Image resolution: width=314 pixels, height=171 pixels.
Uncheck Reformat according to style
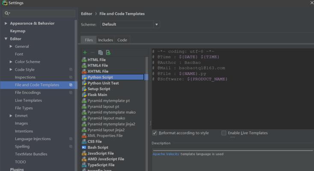tap(154, 133)
